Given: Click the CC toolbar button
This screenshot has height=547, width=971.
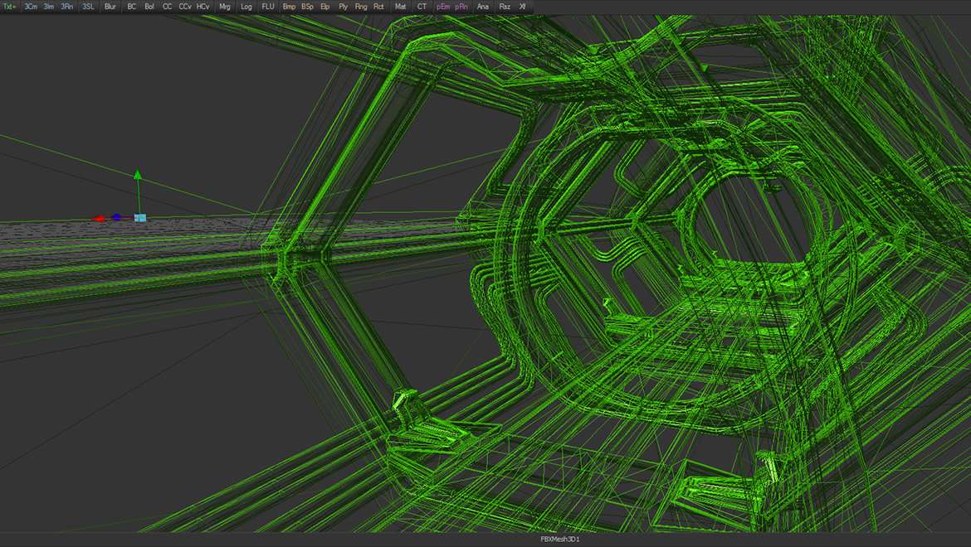Looking at the screenshot, I should [167, 7].
